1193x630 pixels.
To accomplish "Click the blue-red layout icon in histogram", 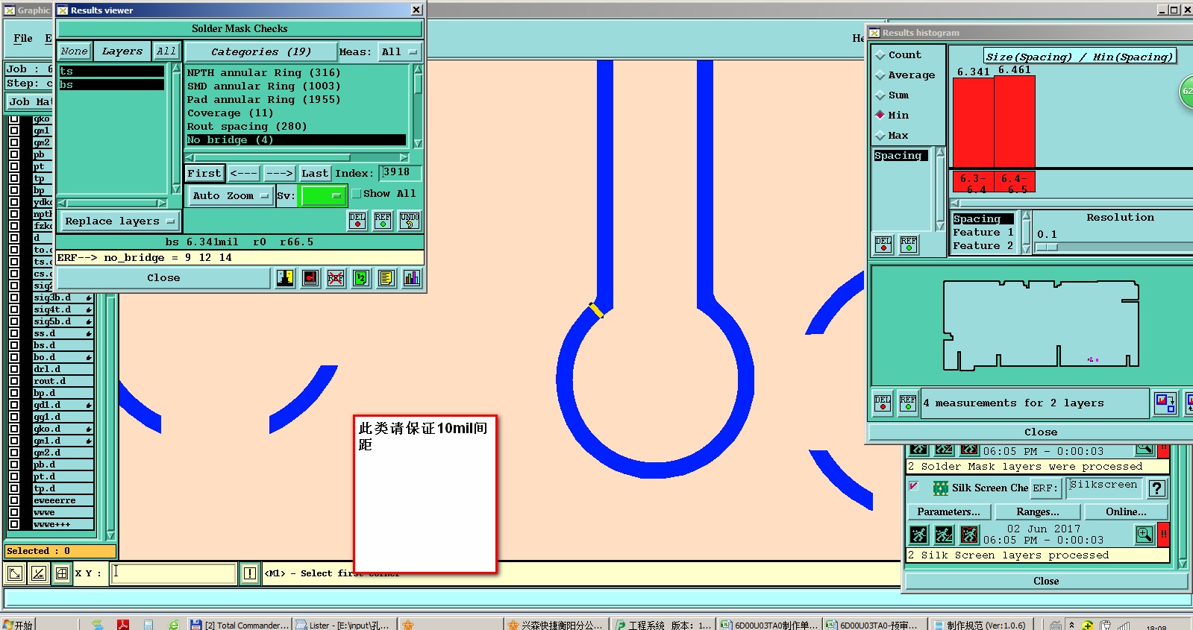I will click(1165, 403).
